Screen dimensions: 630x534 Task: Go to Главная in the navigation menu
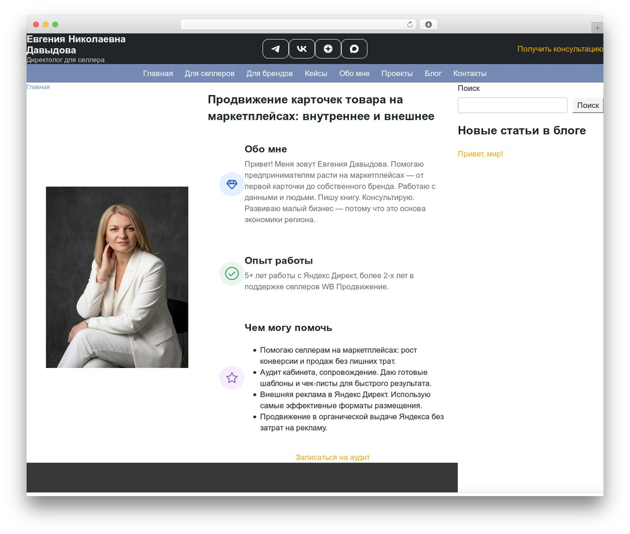tap(158, 73)
